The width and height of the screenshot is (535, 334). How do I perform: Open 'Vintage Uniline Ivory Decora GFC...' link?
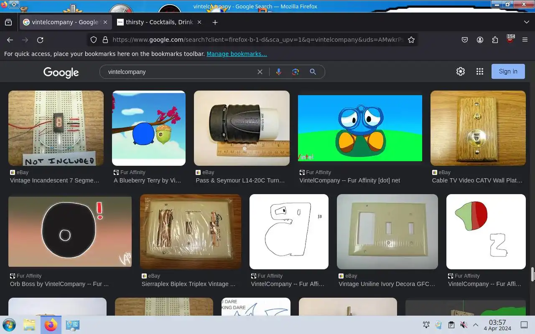pos(387,284)
